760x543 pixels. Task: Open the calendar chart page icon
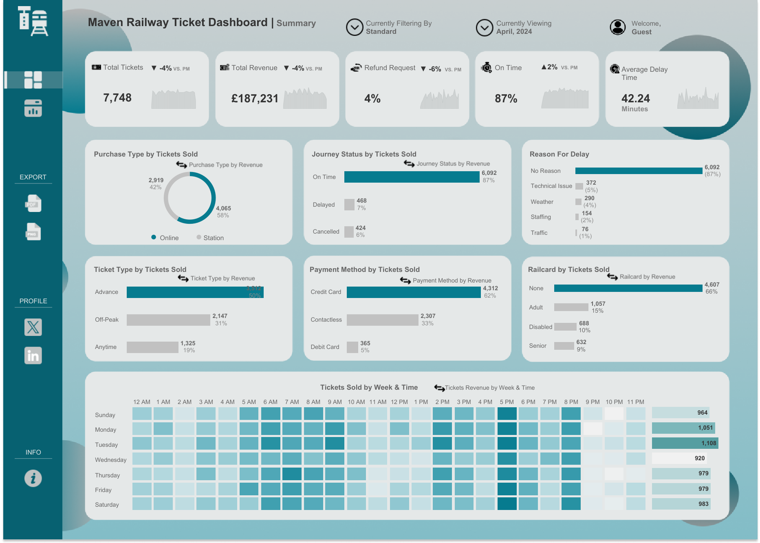point(33,108)
